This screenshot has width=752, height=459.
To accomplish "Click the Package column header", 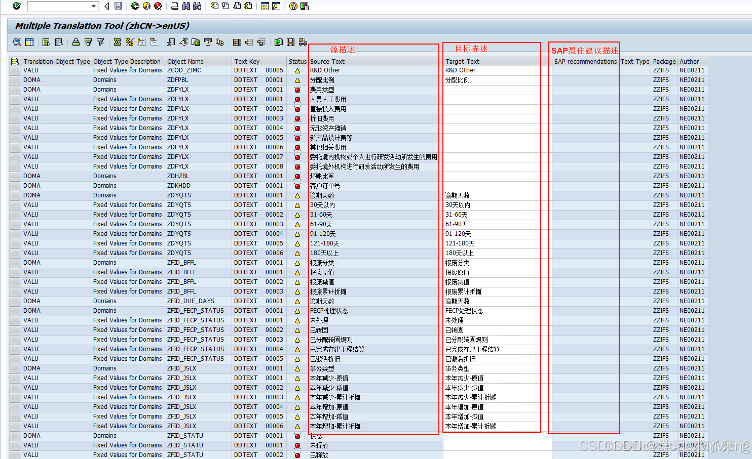I will pos(664,61).
